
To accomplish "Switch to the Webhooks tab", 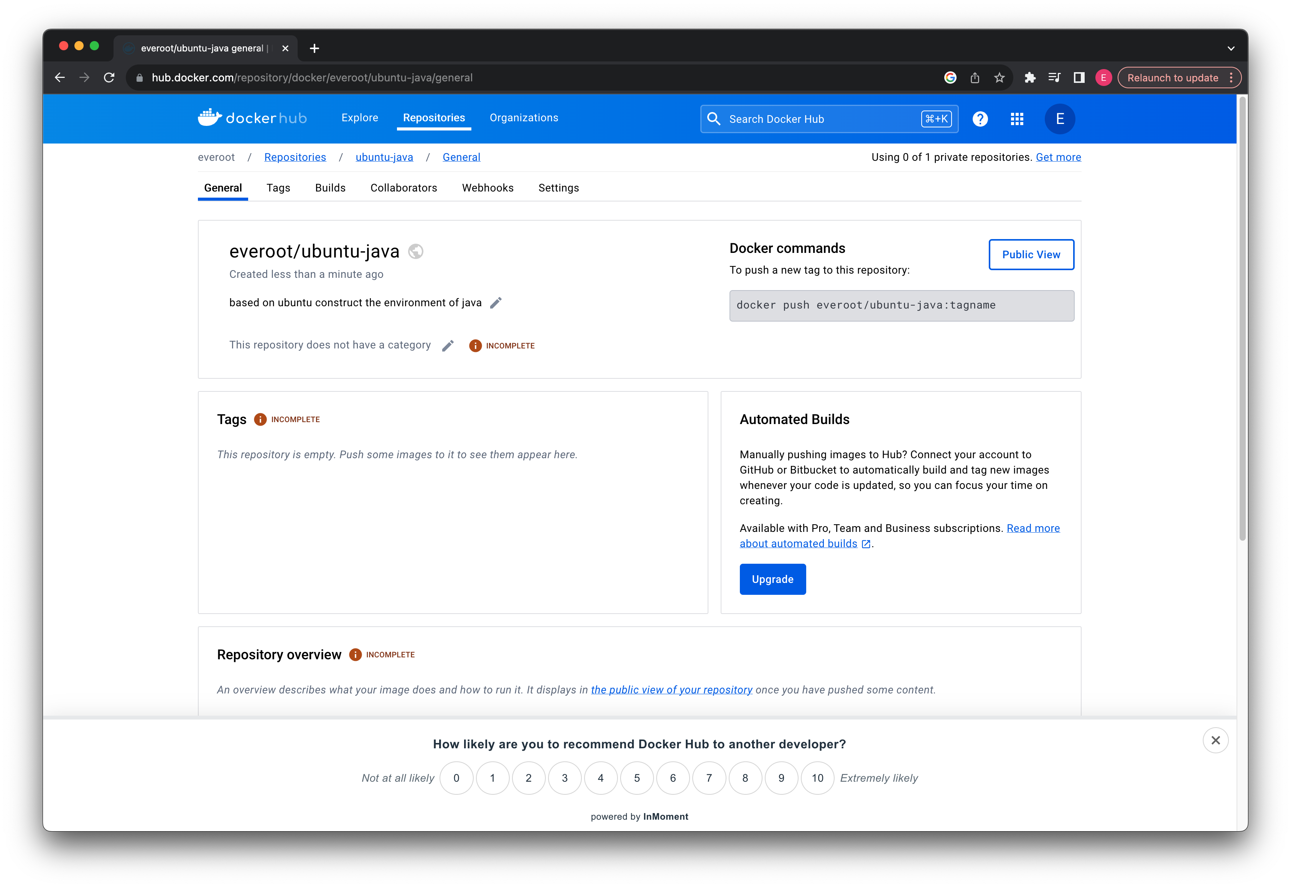I will coord(487,188).
